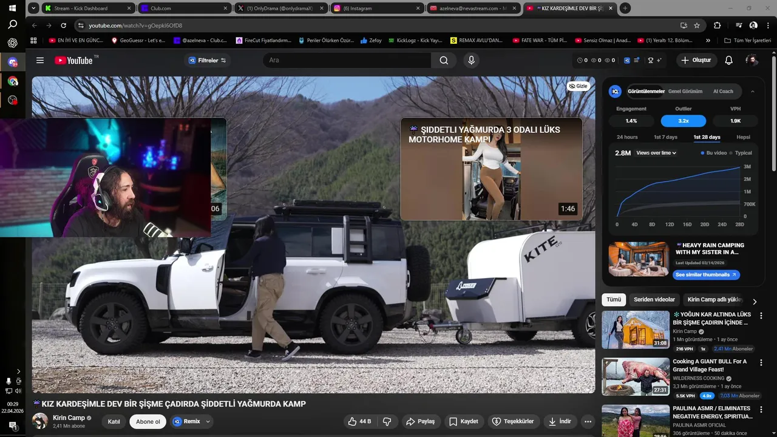777x437 pixels.
Task: Open options for PAULINA ASMR video
Action: point(761,409)
